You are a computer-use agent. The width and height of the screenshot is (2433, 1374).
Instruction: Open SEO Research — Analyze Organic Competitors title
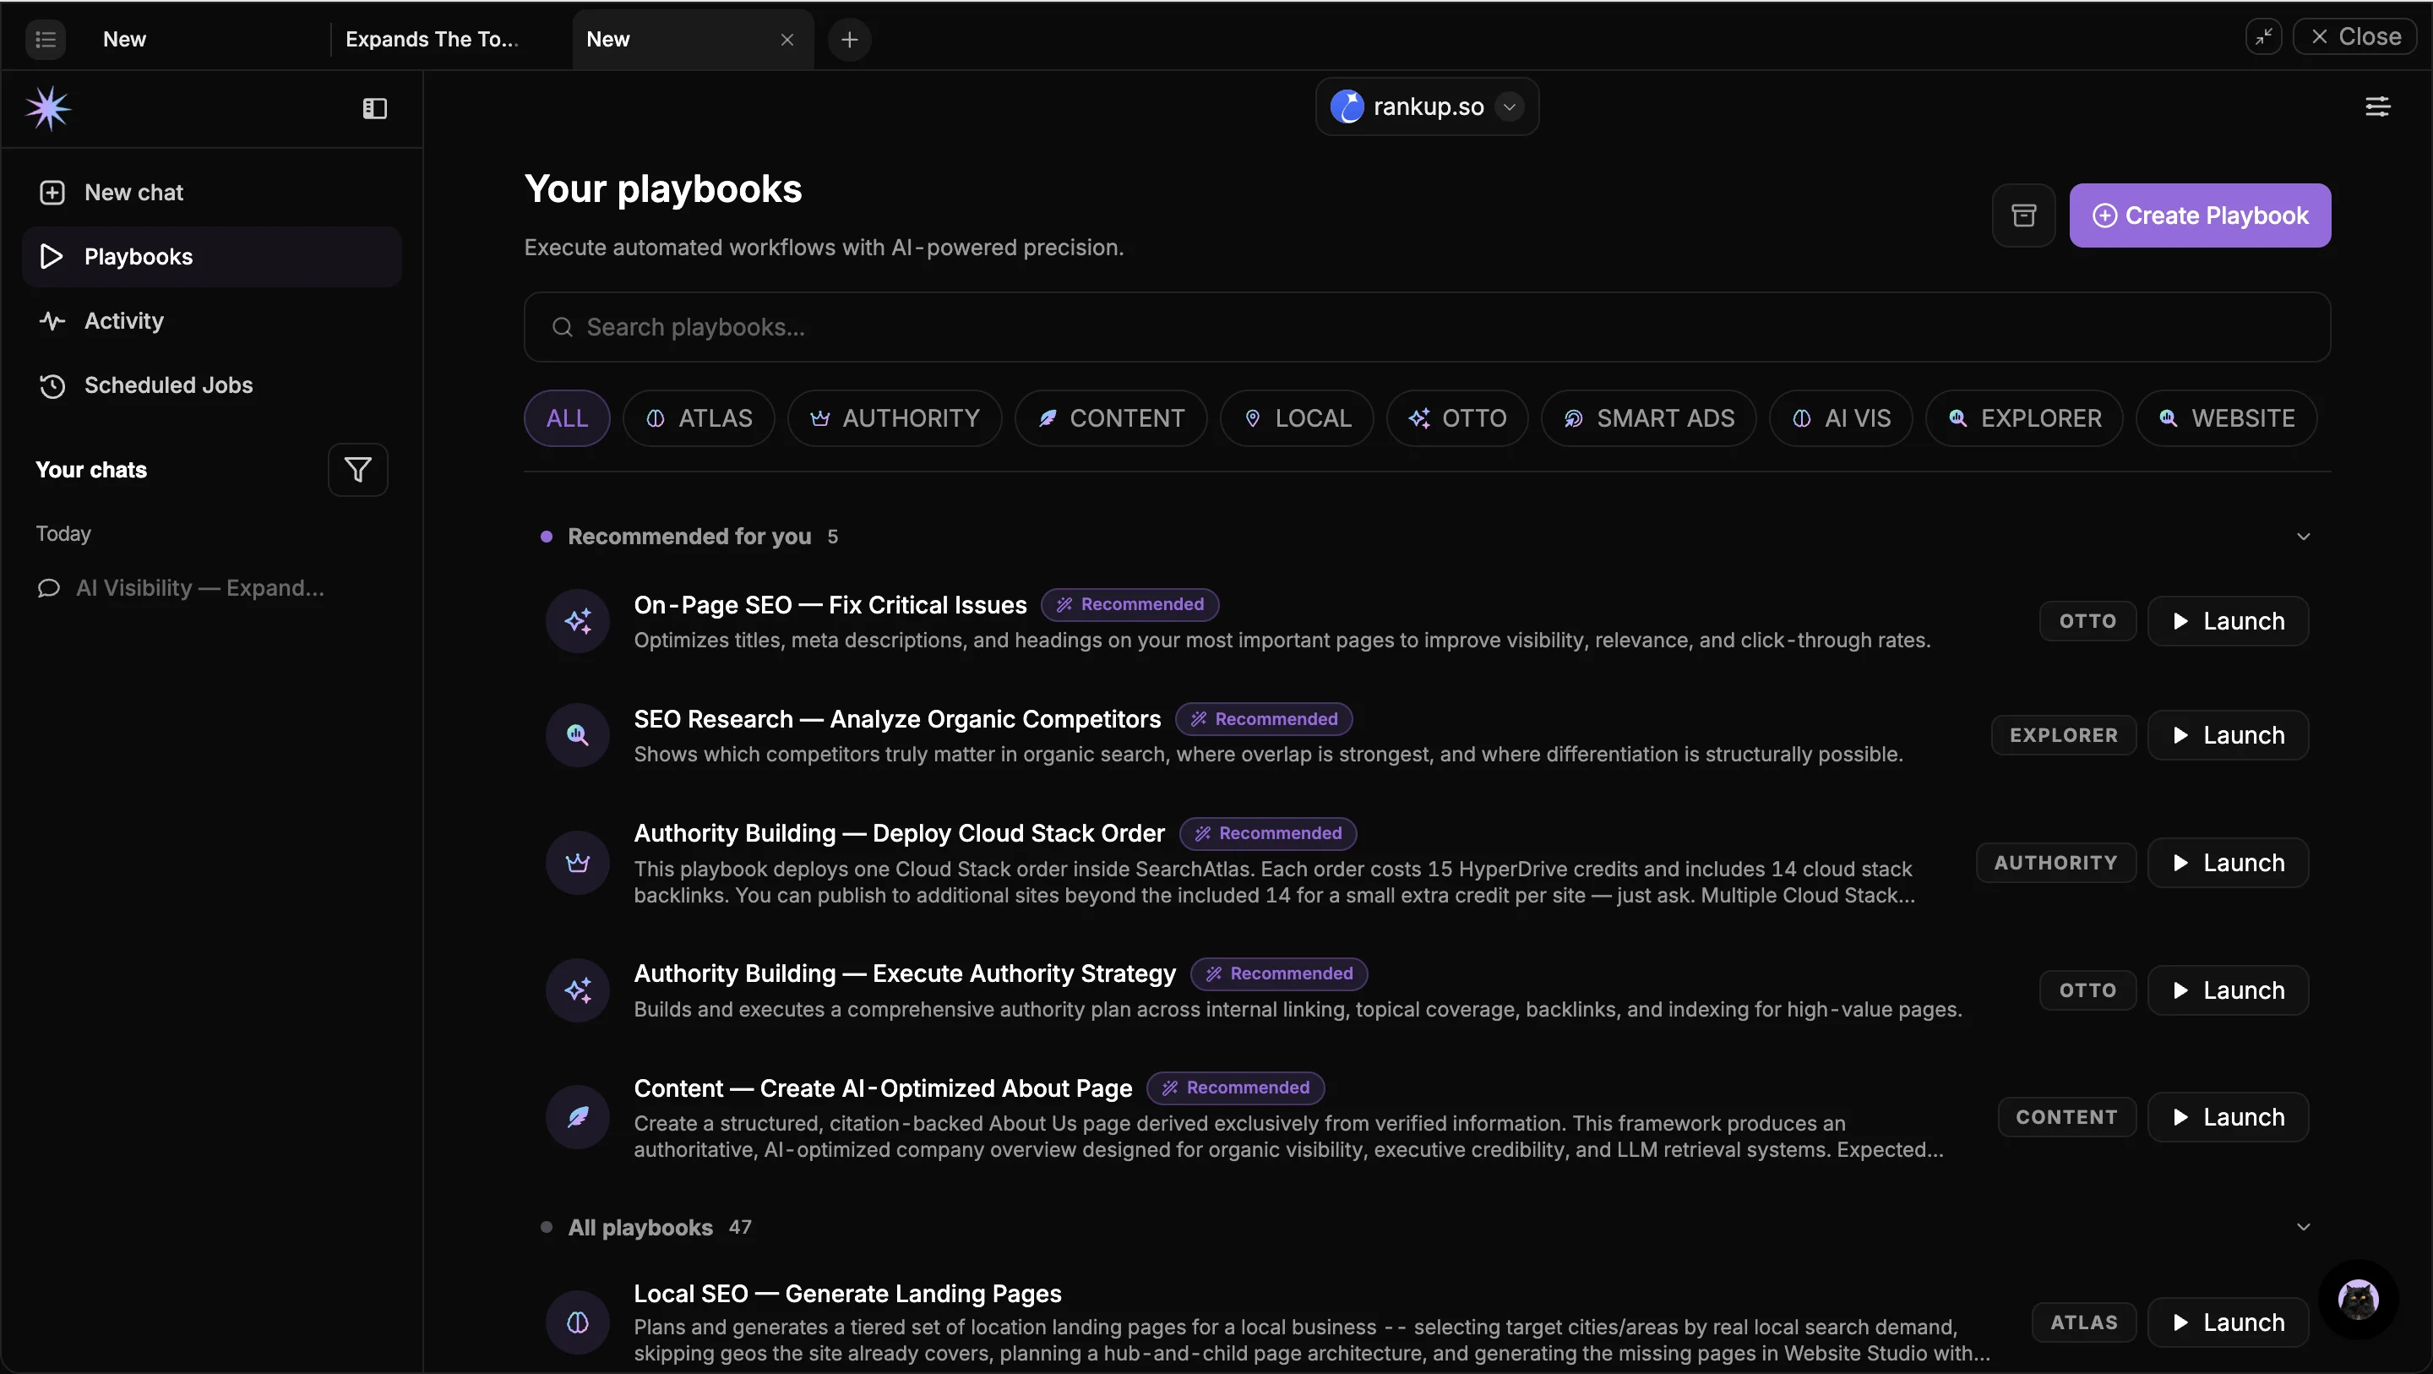click(x=897, y=719)
